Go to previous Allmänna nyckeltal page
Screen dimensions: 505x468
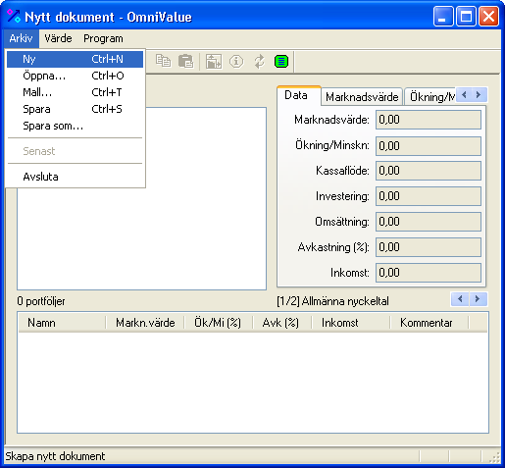(460, 299)
